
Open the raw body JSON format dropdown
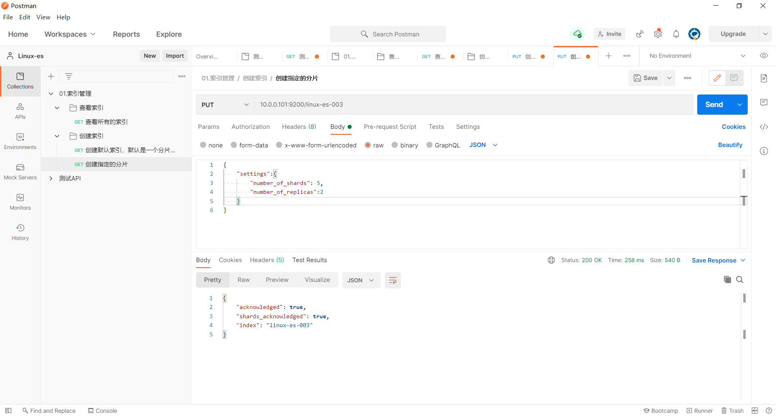pos(483,145)
